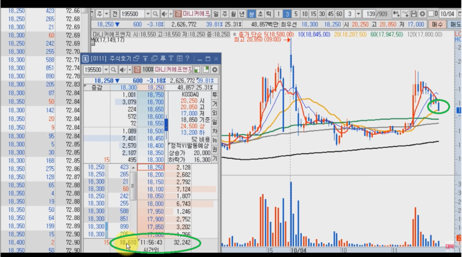Click stock code field 195500 in chart toolbar
Screen dimensions: 462x257
click(132, 14)
